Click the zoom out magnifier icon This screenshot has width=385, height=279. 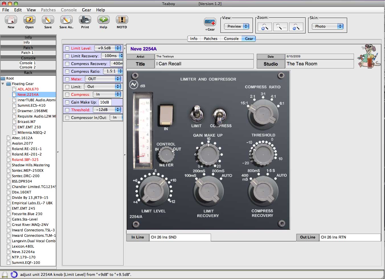coord(296,27)
